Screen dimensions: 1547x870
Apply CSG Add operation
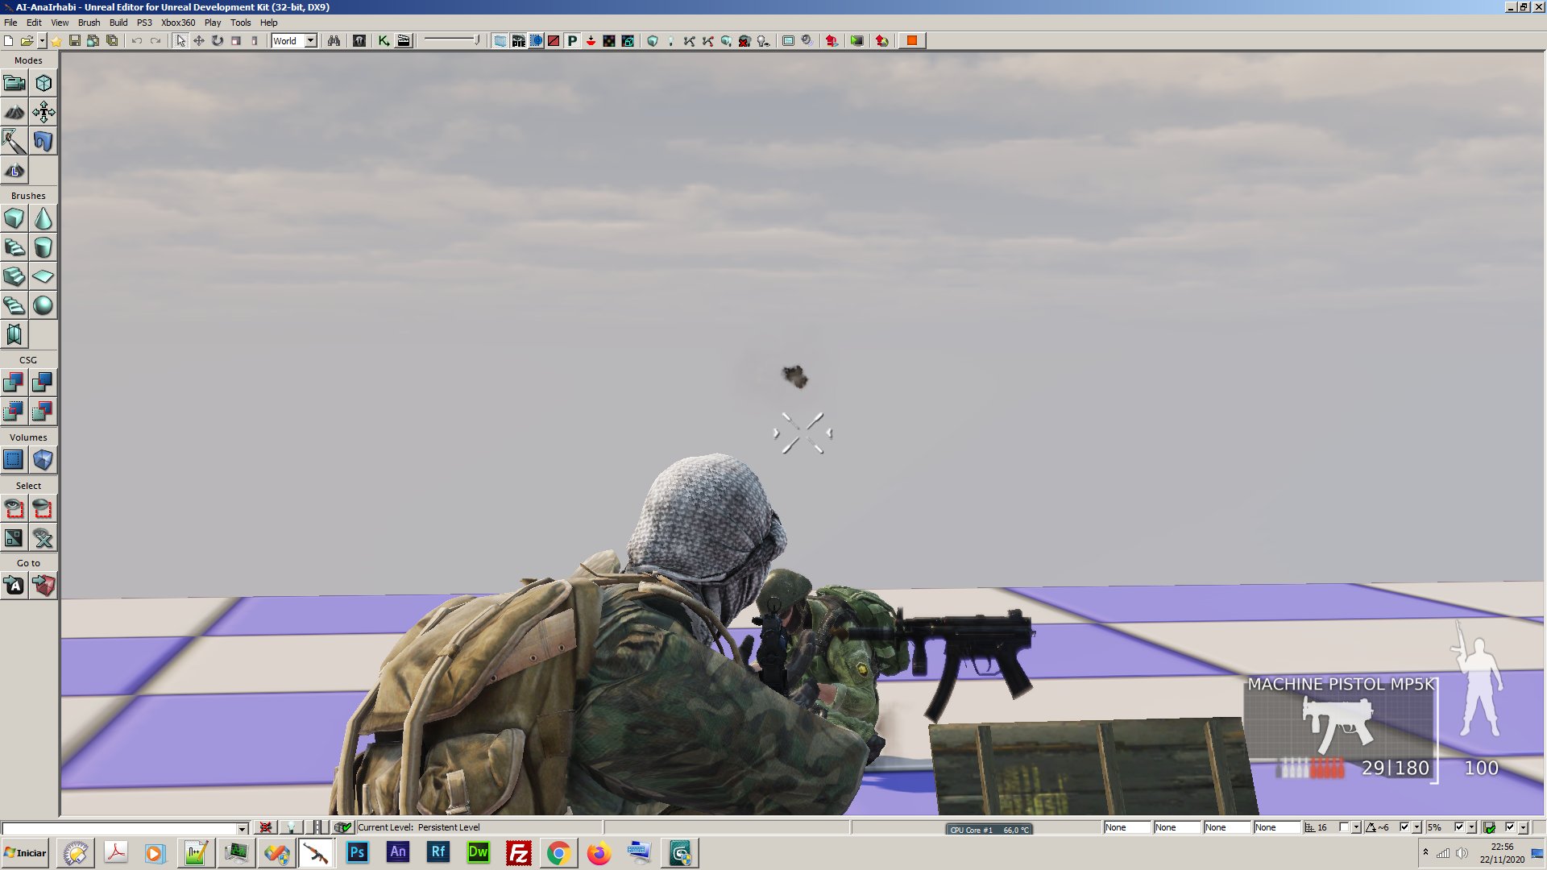15,383
